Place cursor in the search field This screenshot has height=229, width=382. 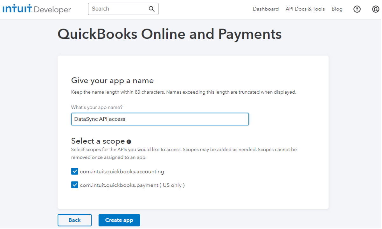pos(118,9)
